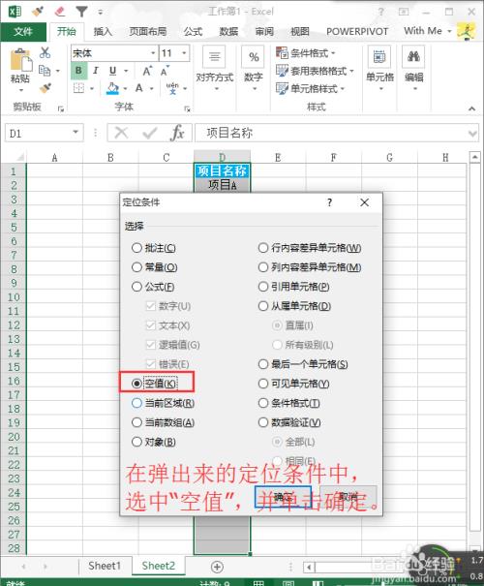484x586 pixels.
Task: Close the 定位条件 dialog
Action: point(365,202)
